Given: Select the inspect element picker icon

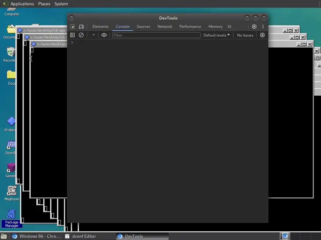Looking at the screenshot, I should pyautogui.click(x=72, y=27).
